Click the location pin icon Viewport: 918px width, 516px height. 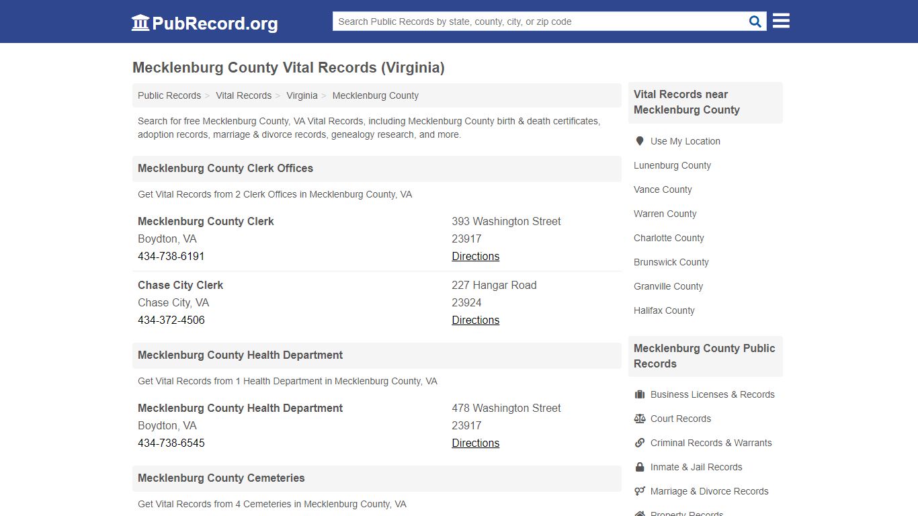[x=640, y=141]
